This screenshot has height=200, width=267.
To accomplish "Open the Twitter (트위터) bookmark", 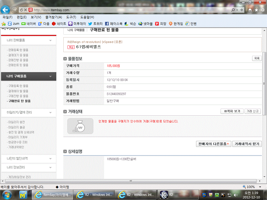I will [95, 24].
